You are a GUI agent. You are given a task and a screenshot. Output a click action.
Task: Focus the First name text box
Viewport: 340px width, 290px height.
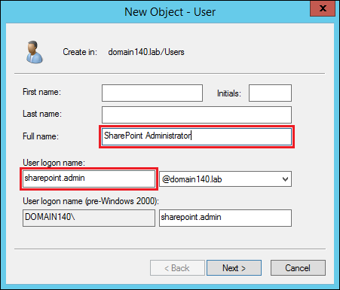tap(152, 93)
